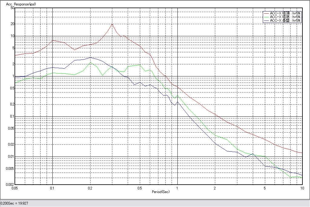Click the red line swatch in legend
310x207 pixels.
pos(266,14)
